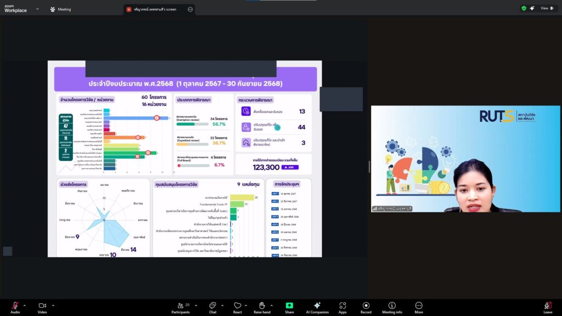Image resolution: width=562 pixels, height=316 pixels.
Task: Select the Meeting tab
Action: 60,9
